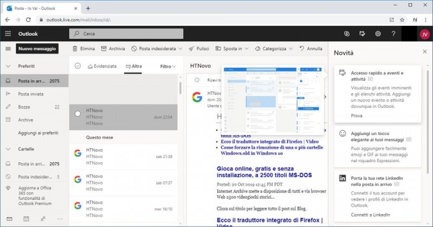Open the Mail module icon at bottom

[x=9, y=219]
